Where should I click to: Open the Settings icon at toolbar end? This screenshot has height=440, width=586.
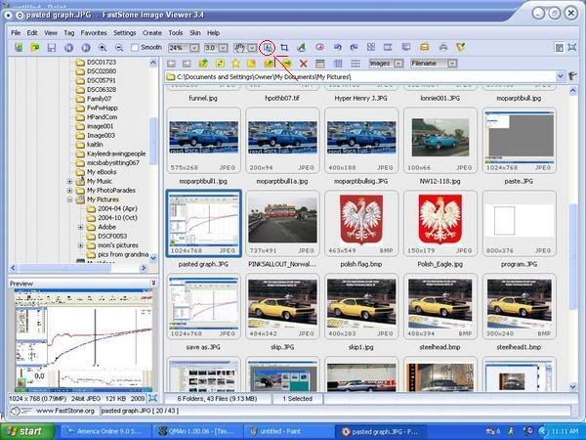[x=461, y=47]
